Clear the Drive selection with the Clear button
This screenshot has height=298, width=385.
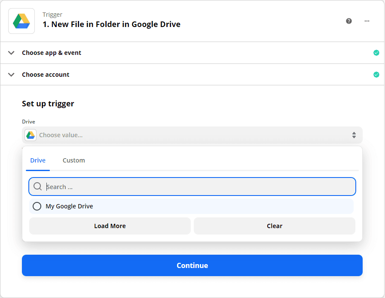coord(275,226)
